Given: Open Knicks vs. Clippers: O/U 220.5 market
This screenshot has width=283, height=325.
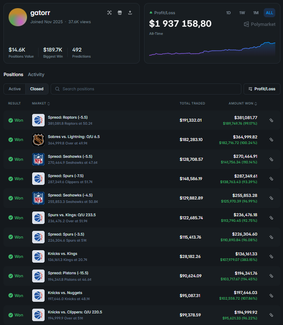Looking at the screenshot, I should tap(75, 312).
